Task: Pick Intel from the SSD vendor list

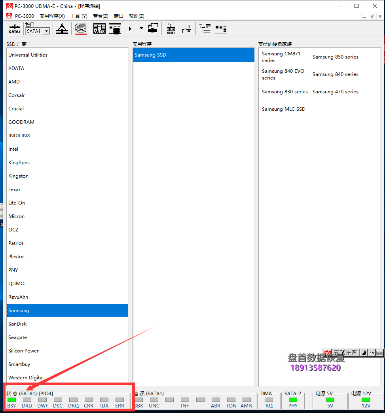Action: click(x=68, y=149)
